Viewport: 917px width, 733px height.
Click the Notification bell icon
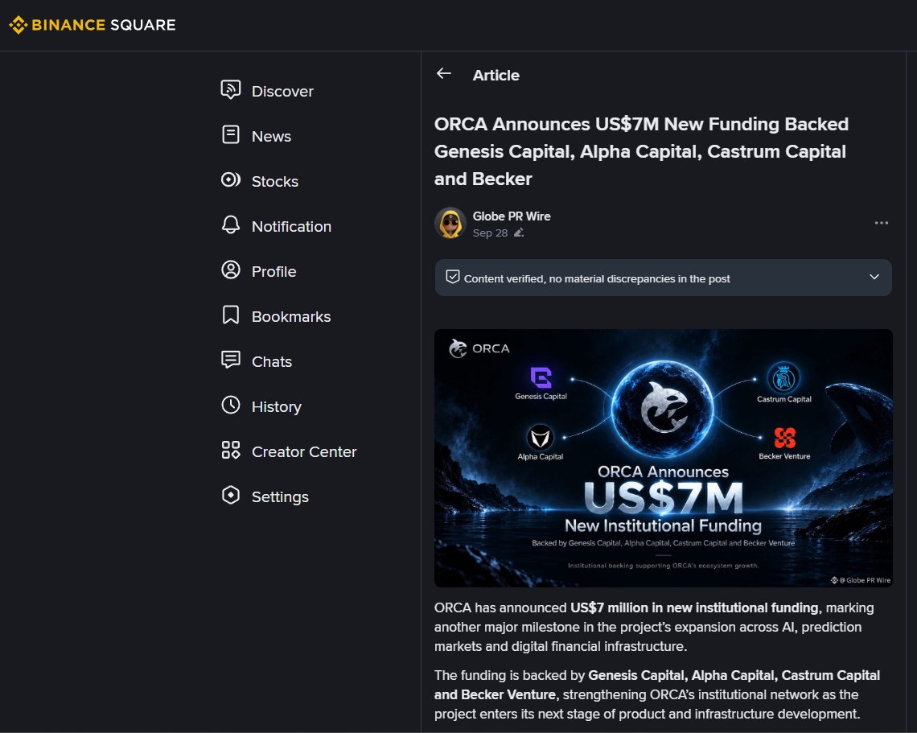coord(230,225)
